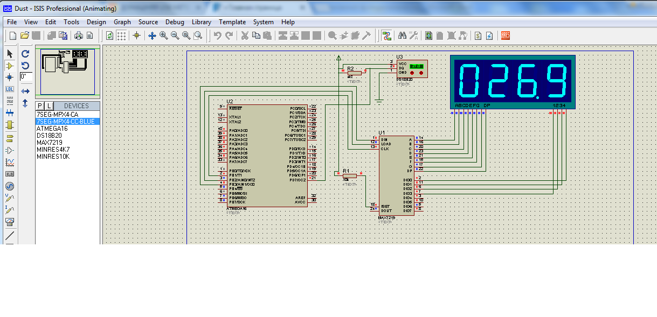Select MAX7219 in the devices list
Screen dimensions: 657x317
tap(49, 143)
